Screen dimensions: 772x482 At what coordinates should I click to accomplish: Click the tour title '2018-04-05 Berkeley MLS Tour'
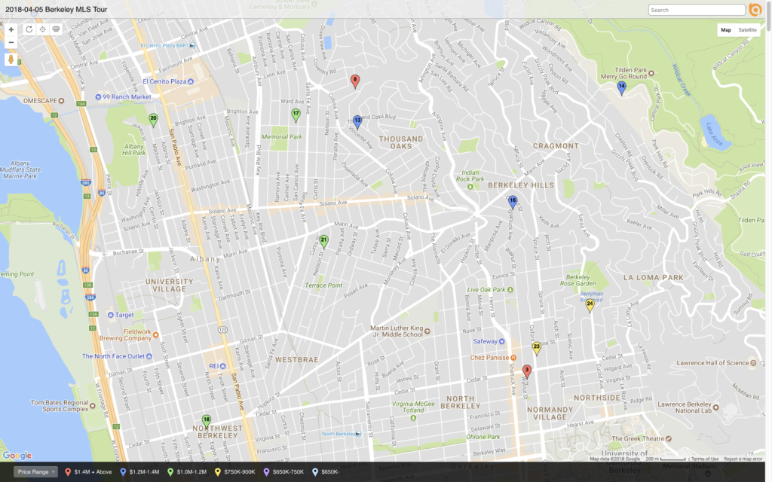pos(56,9)
